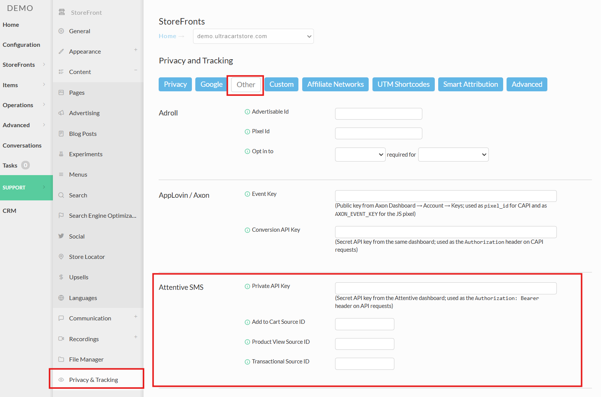Switch to the Google tab
The image size is (601, 397).
(212, 84)
